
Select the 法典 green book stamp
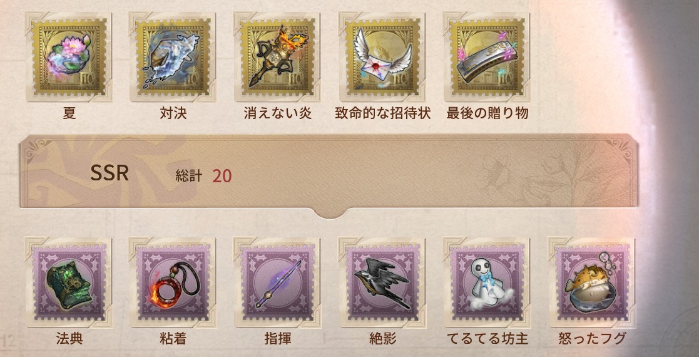pos(69,282)
